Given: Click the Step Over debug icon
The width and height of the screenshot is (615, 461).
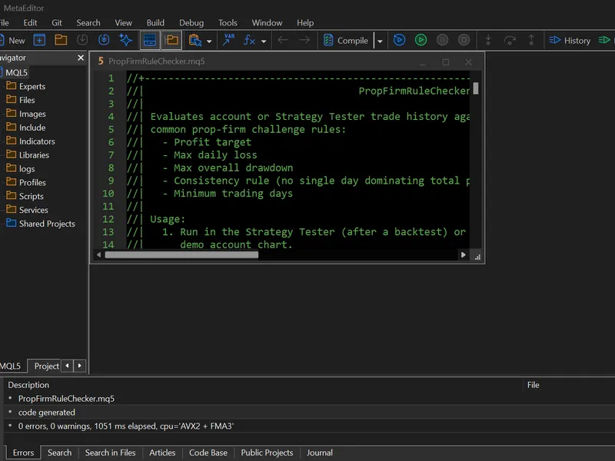Looking at the screenshot, I should point(510,40).
